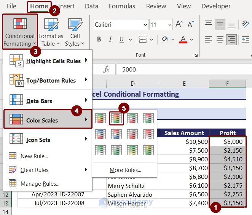
Task: Select Green-Yellow-Red color scale
Action: pos(100,118)
